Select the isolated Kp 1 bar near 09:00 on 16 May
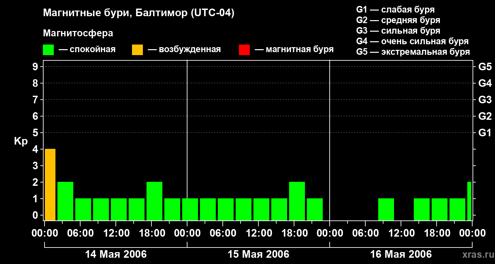Viewport: 495px width, 264px height. (x=386, y=210)
